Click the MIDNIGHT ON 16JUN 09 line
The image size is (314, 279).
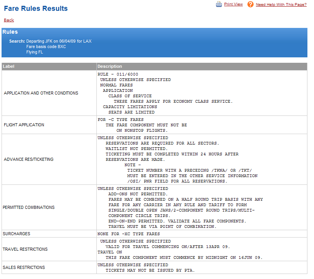pos(184,258)
